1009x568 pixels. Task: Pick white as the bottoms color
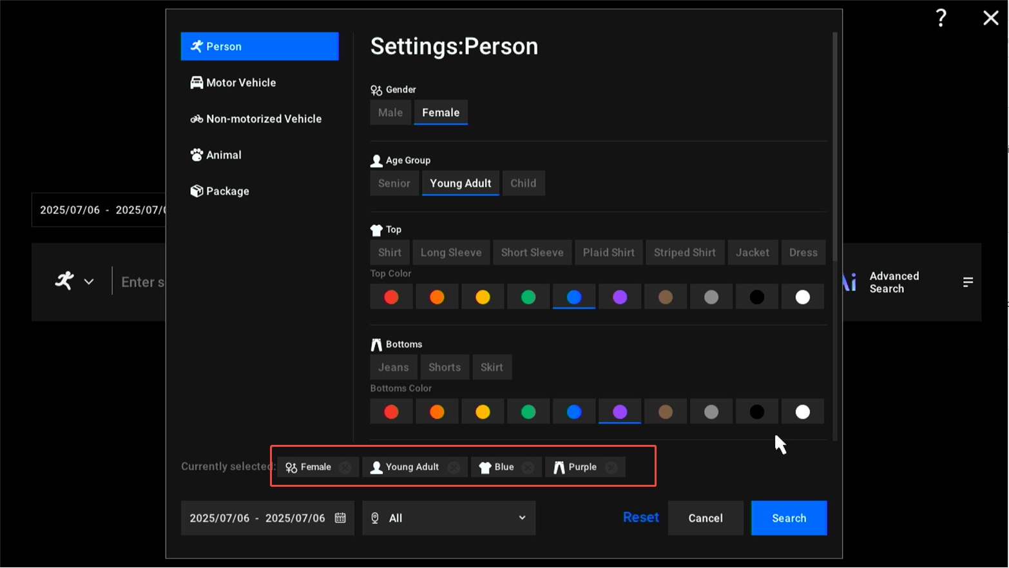tap(803, 412)
